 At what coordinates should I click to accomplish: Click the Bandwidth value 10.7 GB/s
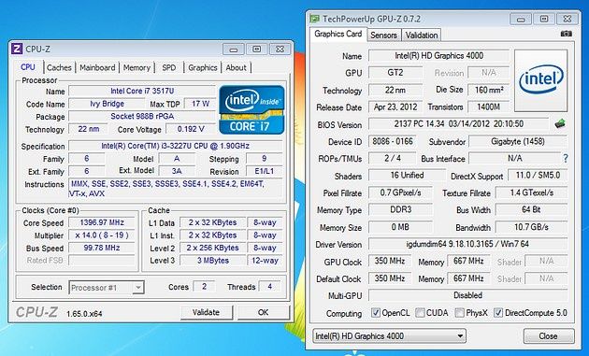pos(532,227)
